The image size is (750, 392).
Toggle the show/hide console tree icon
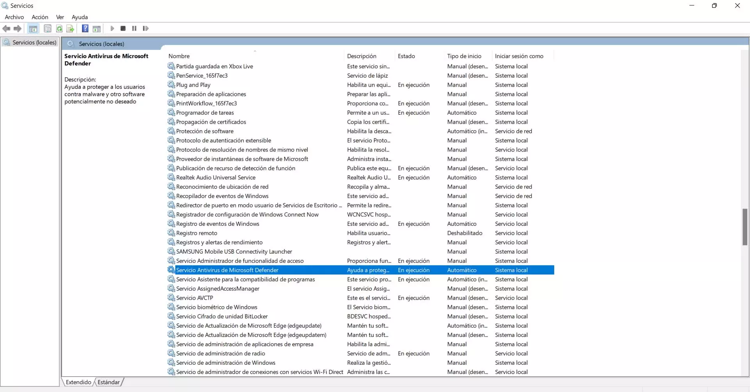pos(33,28)
